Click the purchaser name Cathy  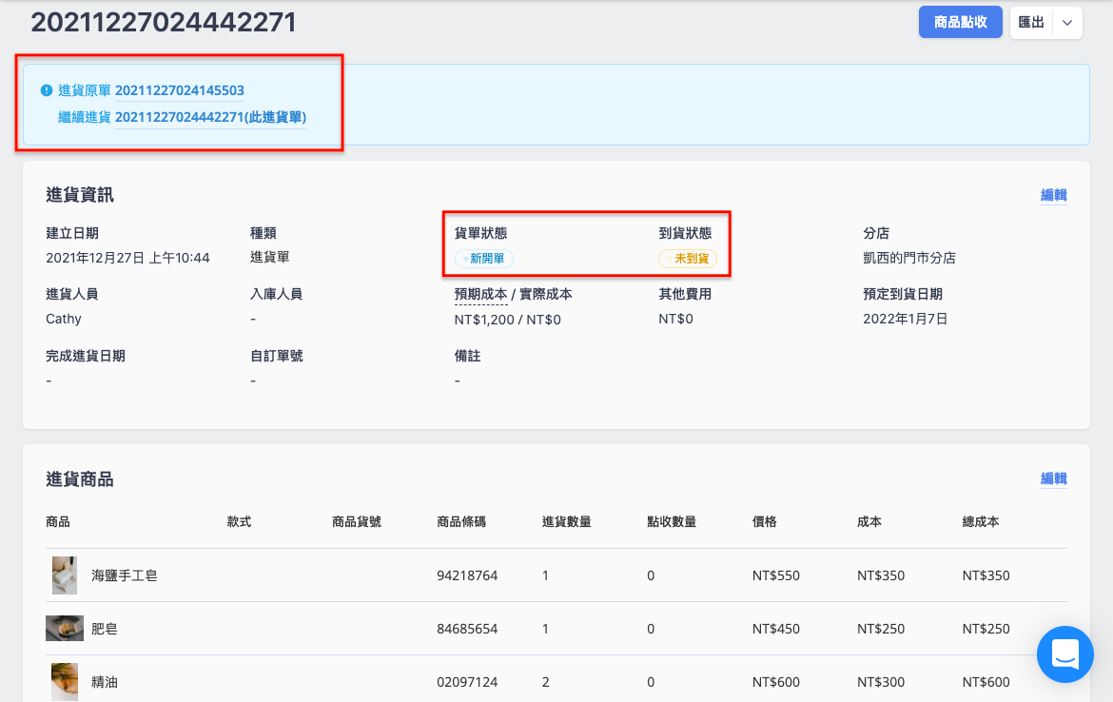64,319
